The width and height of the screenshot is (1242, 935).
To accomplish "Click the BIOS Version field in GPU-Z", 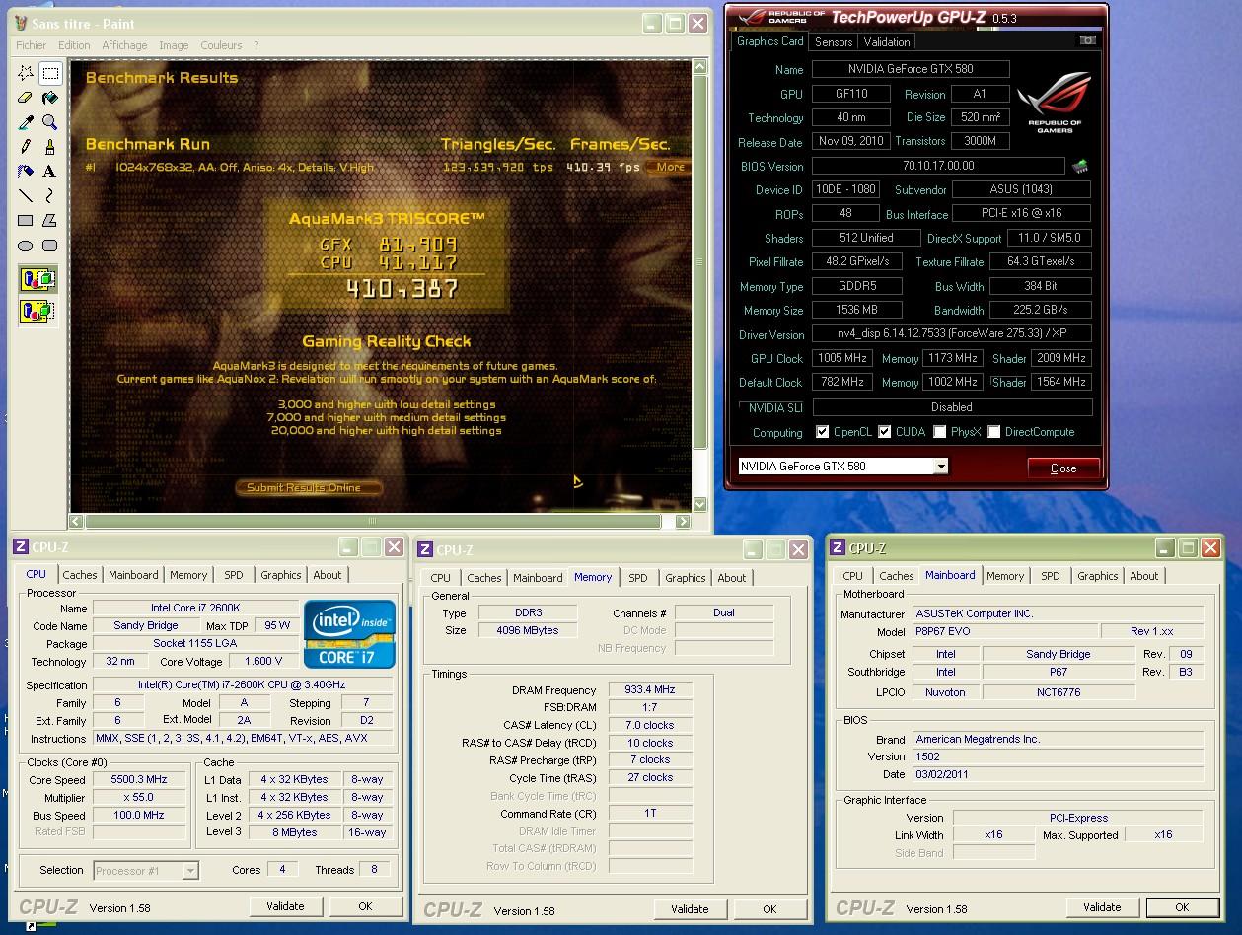I will (x=938, y=166).
